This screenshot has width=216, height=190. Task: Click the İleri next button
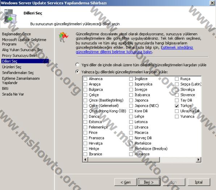(149, 182)
